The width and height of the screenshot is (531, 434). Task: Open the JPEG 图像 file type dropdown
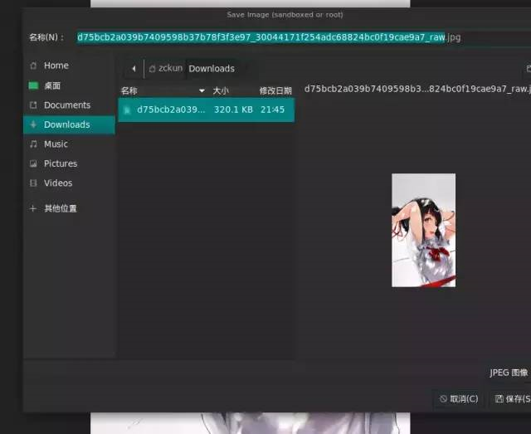[509, 373]
